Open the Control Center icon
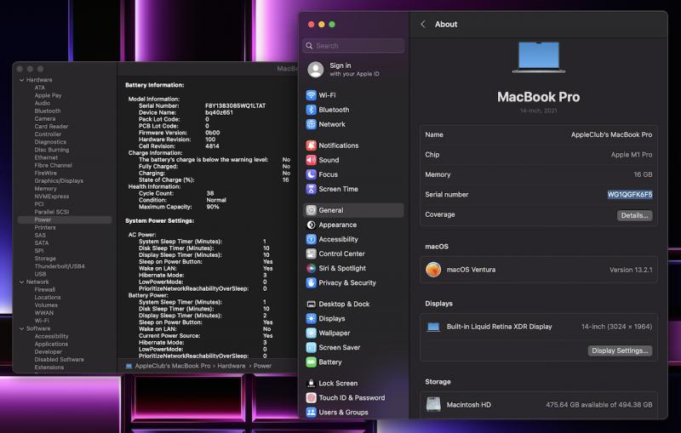This screenshot has height=433, width=681. tap(311, 254)
